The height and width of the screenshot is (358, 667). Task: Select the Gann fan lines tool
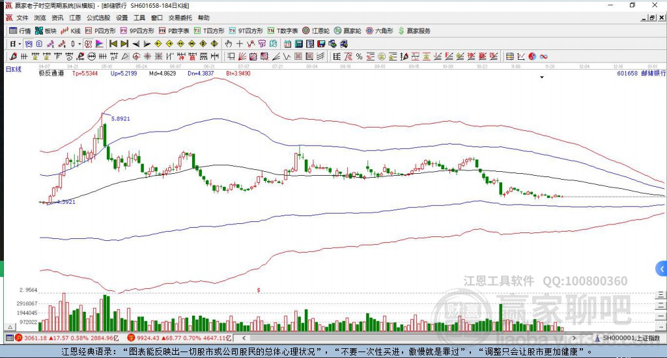click(x=242, y=57)
